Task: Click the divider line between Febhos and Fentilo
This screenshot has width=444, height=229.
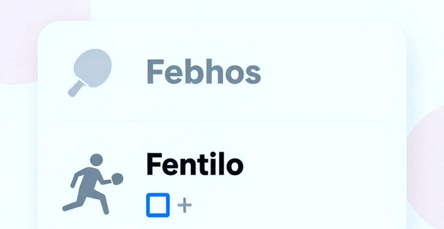Action: [x=222, y=121]
